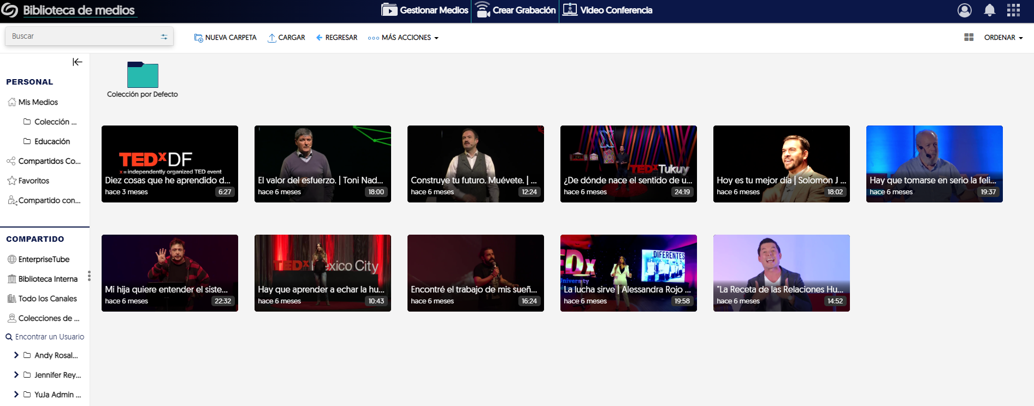This screenshot has width=1034, height=406.
Task: Open the ORDENAR dropdown
Action: (1003, 38)
